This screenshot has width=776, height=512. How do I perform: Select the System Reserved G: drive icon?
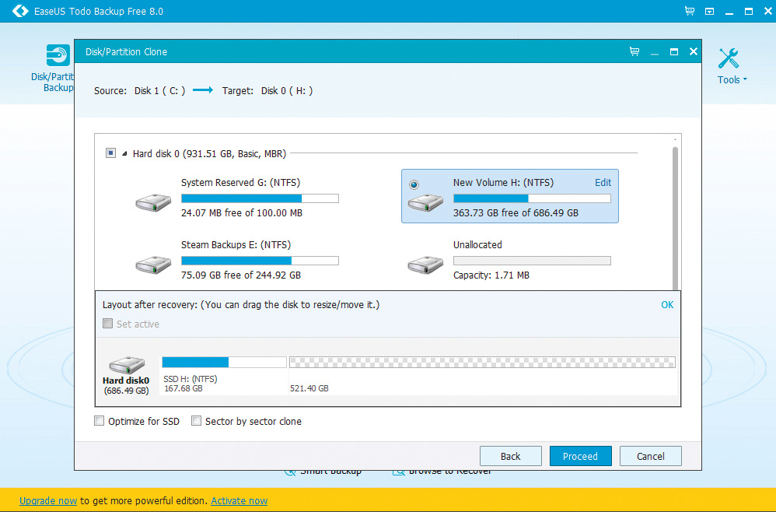pos(153,202)
